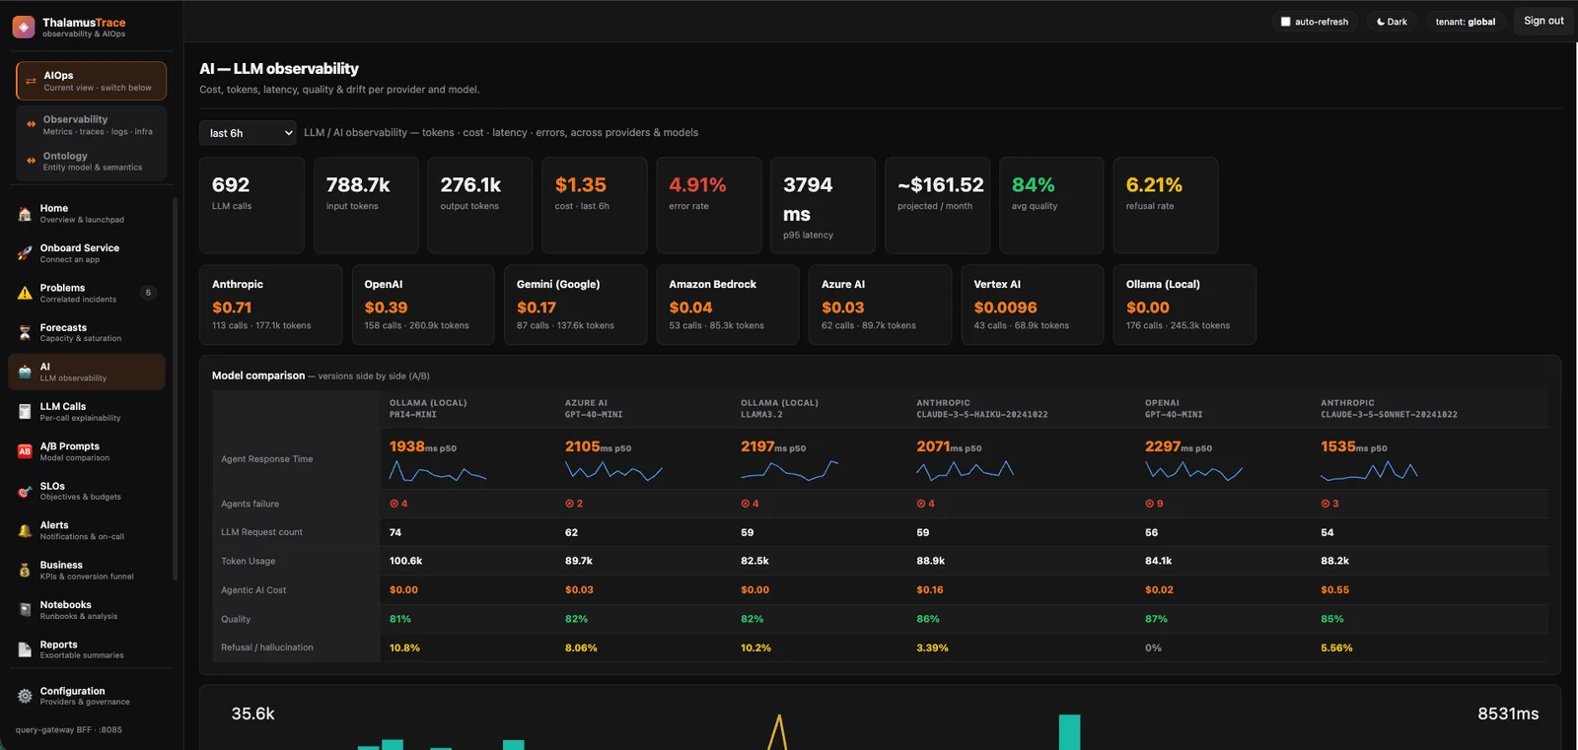The width and height of the screenshot is (1578, 750).
Task: Open A/B Prompts model comparison
Action: tap(87, 451)
